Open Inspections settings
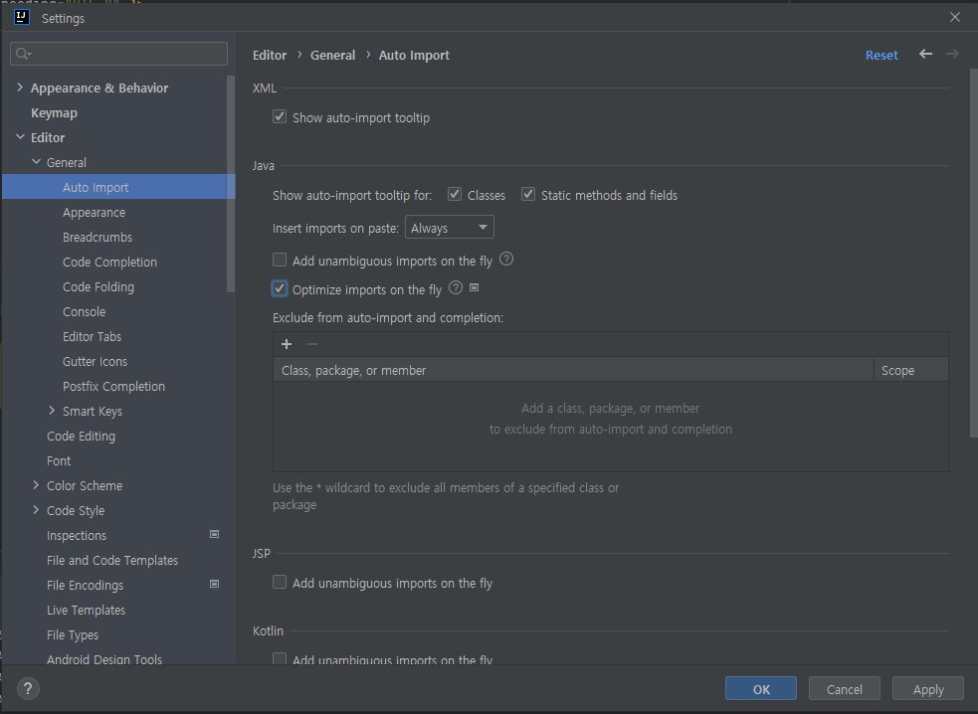 click(77, 536)
